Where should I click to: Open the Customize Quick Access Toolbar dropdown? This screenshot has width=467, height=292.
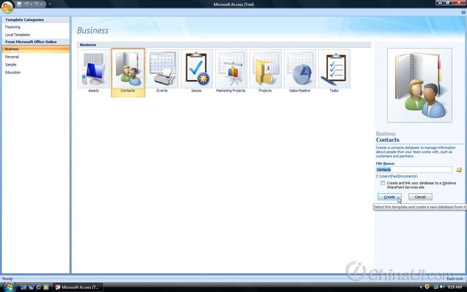coord(50,4)
